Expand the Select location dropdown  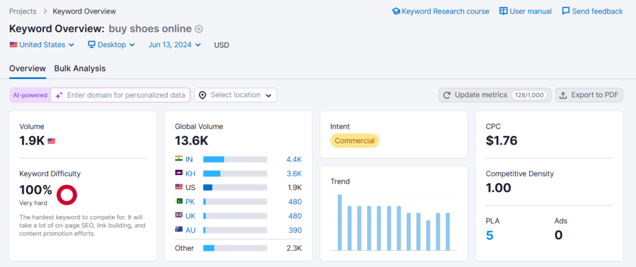point(235,95)
